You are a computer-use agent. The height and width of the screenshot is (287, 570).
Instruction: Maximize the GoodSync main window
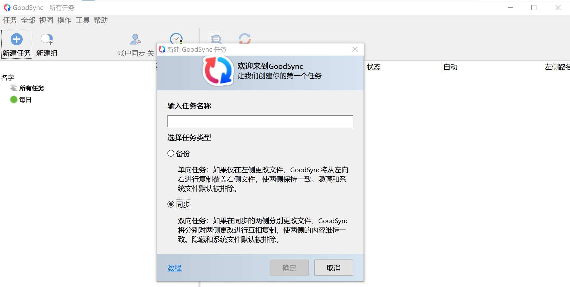coord(534,8)
